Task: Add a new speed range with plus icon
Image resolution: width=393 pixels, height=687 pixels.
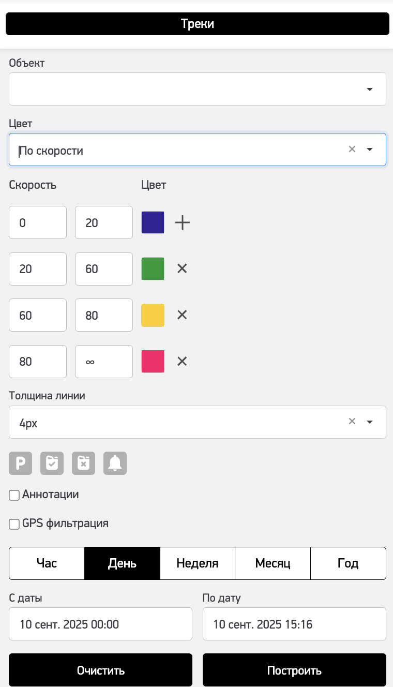Action: pyautogui.click(x=183, y=223)
